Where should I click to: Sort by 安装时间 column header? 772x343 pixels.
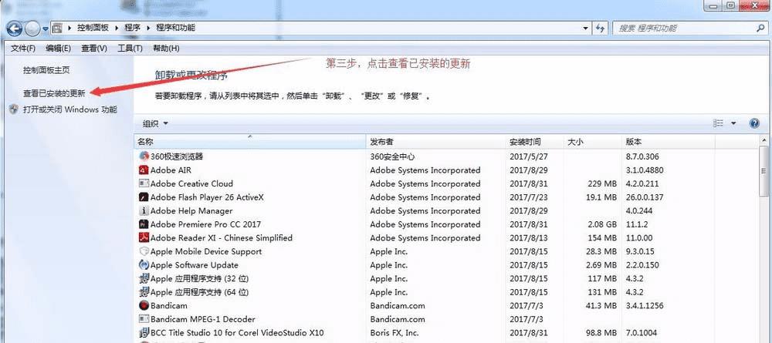click(536, 142)
